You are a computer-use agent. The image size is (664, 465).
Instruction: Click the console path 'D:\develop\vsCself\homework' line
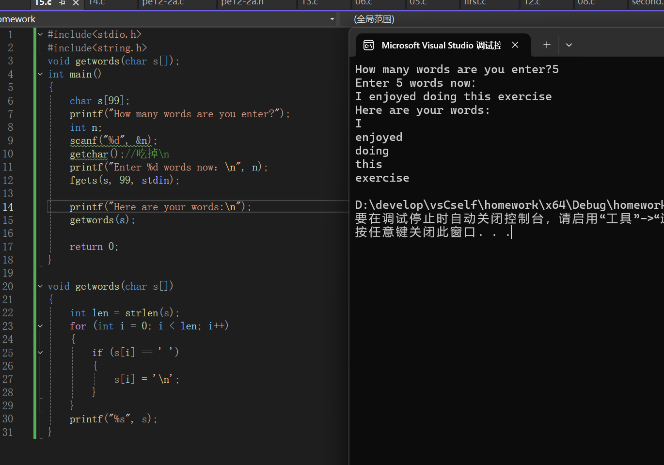509,205
